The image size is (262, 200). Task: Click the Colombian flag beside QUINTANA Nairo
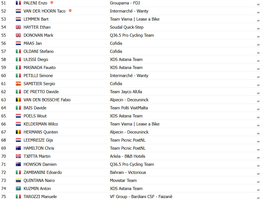(18, 181)
